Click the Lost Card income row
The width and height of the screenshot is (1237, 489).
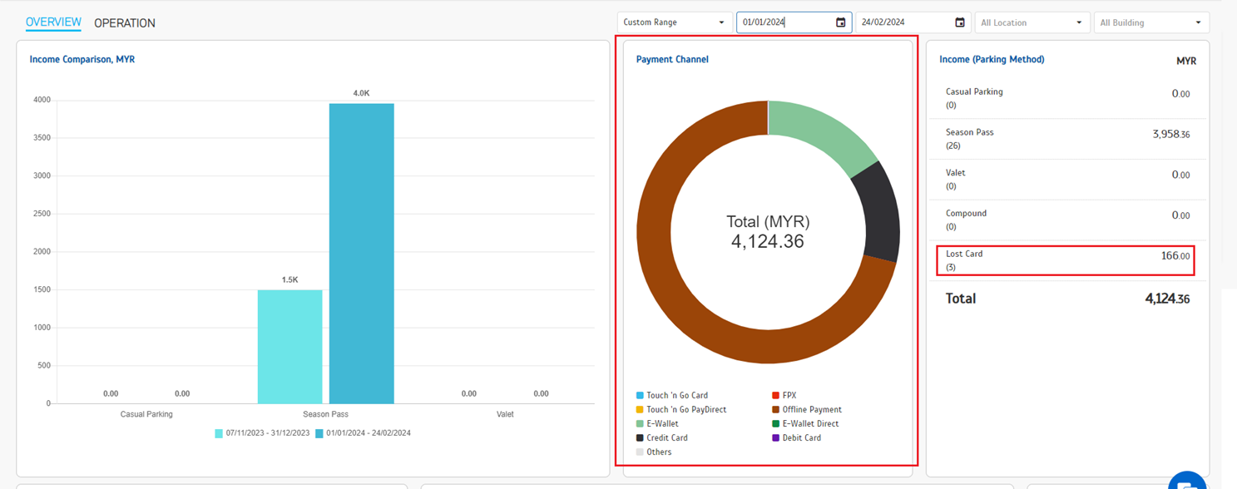tap(1067, 260)
